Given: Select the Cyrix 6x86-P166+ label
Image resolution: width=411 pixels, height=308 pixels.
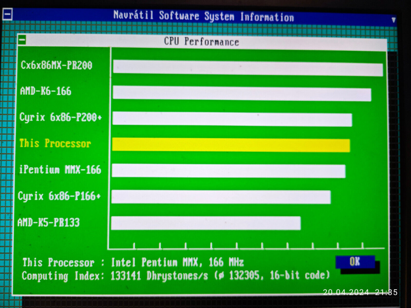Looking at the screenshot, I should pyautogui.click(x=59, y=196).
